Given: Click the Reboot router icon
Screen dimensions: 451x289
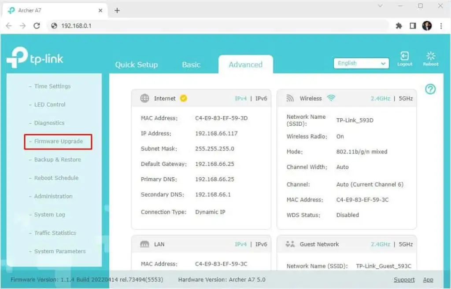Looking at the screenshot, I should click(430, 58).
